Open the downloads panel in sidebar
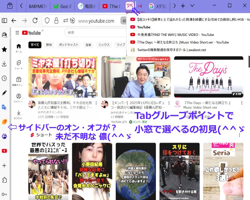250x200 pixels. 4,63
